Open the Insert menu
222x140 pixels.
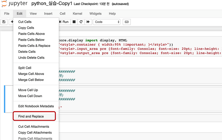tap(48, 14)
